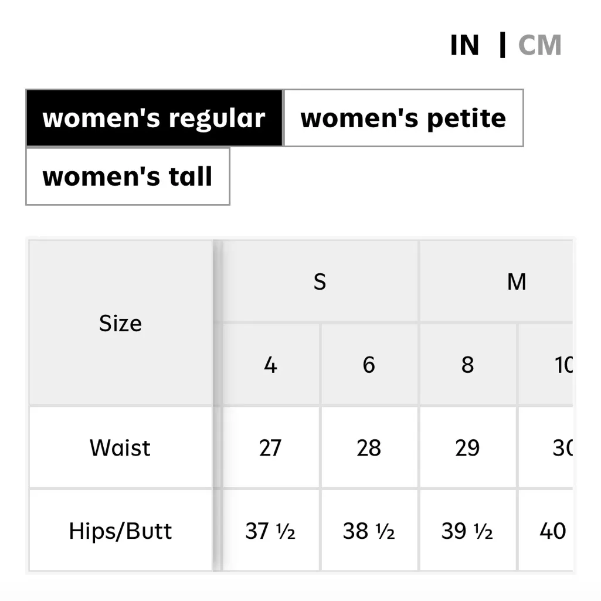
Task: Open the women's petite tab
Action: pyautogui.click(x=403, y=118)
